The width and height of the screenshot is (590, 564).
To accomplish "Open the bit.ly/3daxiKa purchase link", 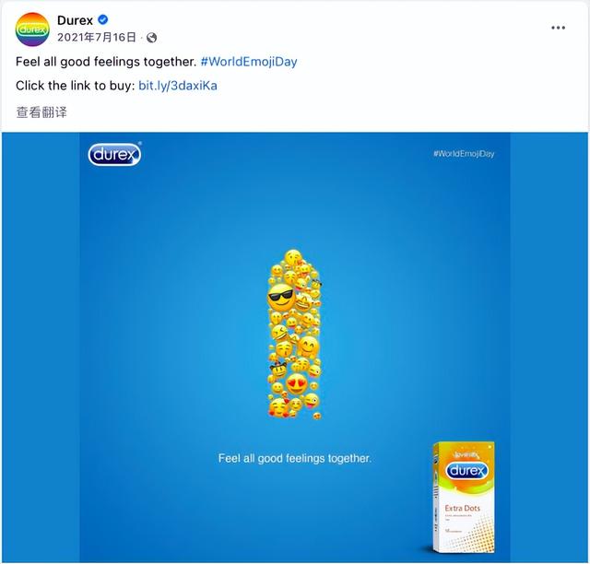I will pyautogui.click(x=178, y=86).
